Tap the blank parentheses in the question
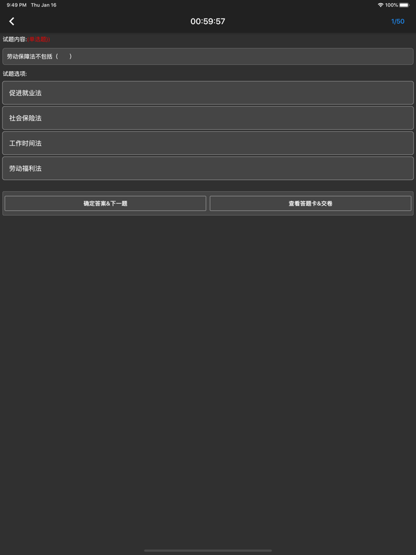 pyautogui.click(x=64, y=56)
